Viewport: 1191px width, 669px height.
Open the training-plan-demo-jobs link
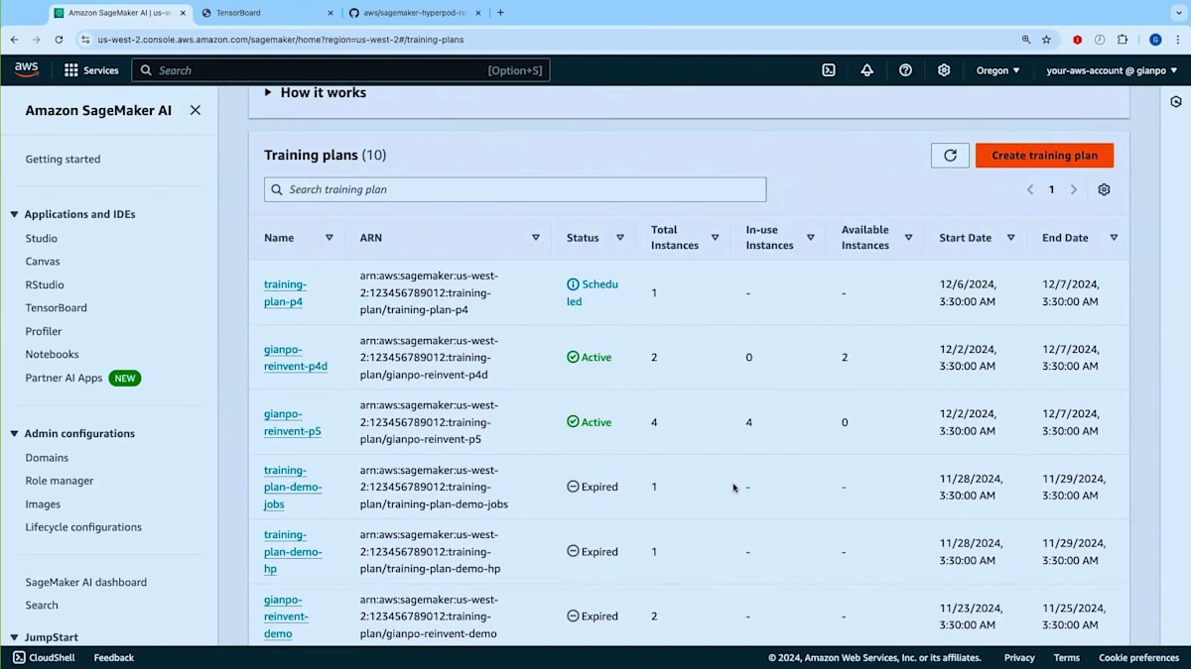click(293, 488)
